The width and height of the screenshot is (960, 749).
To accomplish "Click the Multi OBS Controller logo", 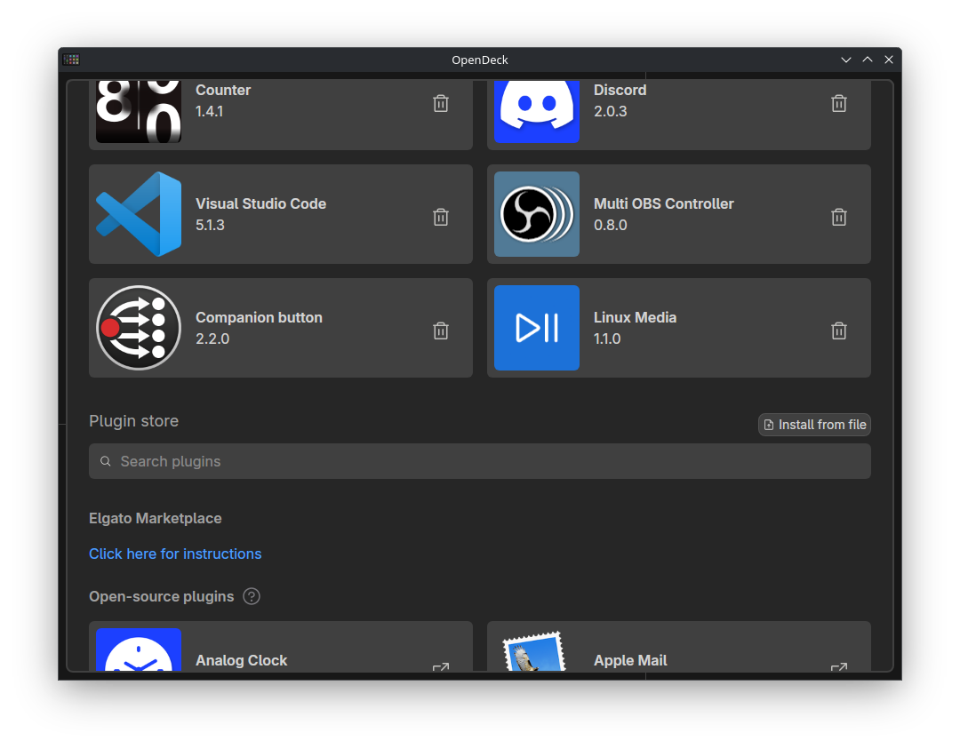I will coord(536,214).
